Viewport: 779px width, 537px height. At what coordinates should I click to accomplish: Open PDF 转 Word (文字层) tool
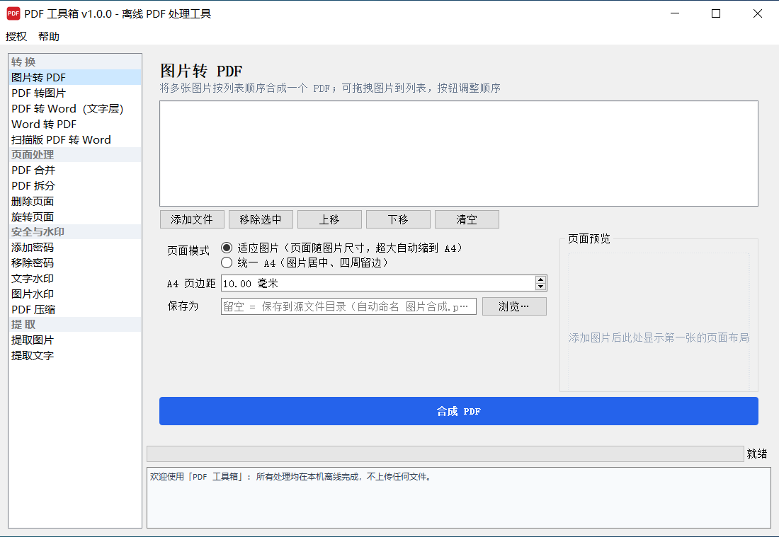pos(74,109)
